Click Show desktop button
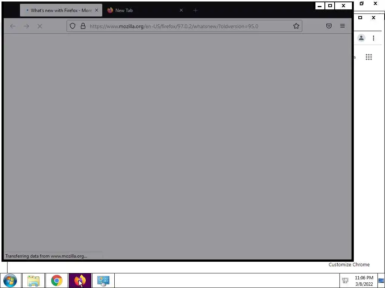This screenshot has height=288, width=385. tap(381, 280)
